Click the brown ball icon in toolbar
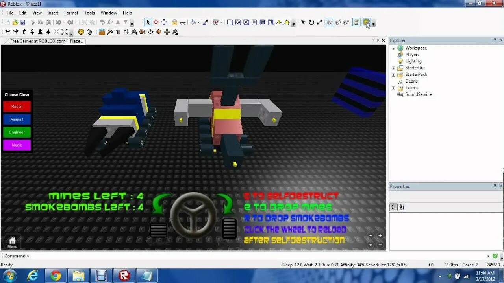 pos(159,32)
